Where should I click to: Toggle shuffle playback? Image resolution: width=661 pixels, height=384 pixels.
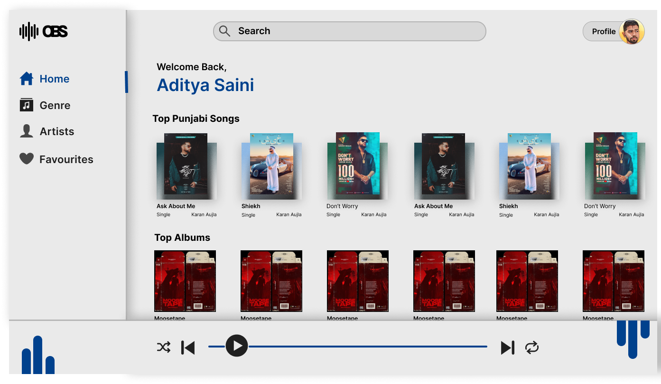click(164, 347)
